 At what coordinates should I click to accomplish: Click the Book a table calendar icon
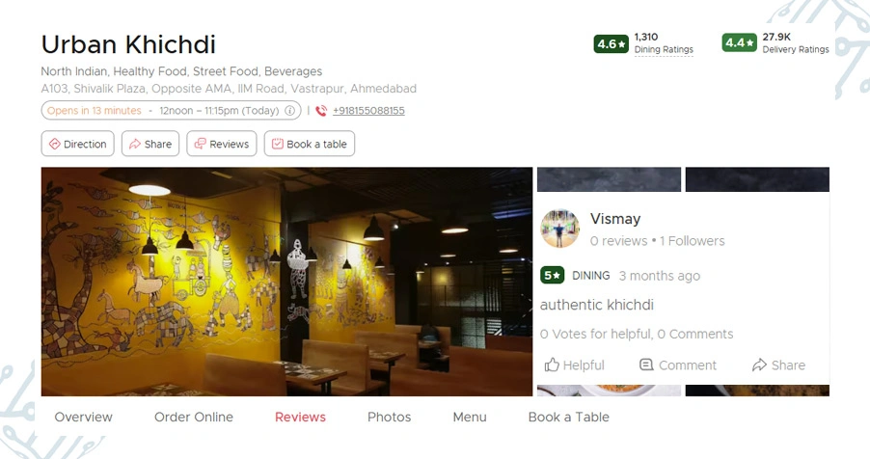tap(278, 144)
